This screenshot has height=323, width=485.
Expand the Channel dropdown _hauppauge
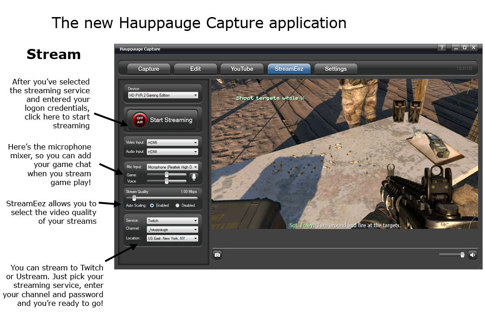[172, 230]
